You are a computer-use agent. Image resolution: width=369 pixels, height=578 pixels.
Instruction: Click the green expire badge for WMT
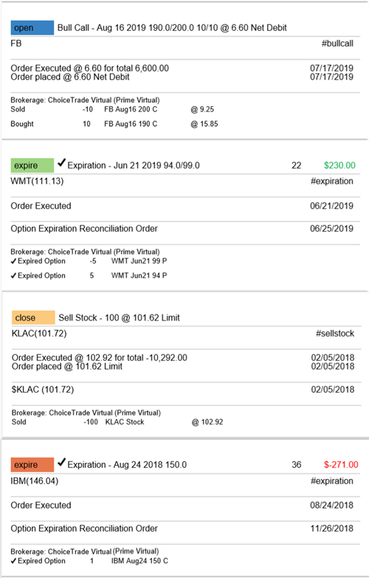click(x=32, y=165)
